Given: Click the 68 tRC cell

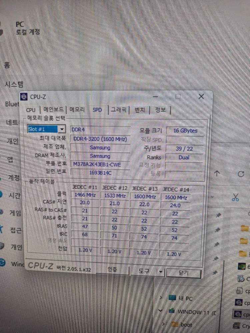Looking at the screenshot, I should coord(85,234).
